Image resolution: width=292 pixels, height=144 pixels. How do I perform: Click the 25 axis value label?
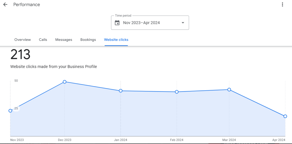[16, 108]
